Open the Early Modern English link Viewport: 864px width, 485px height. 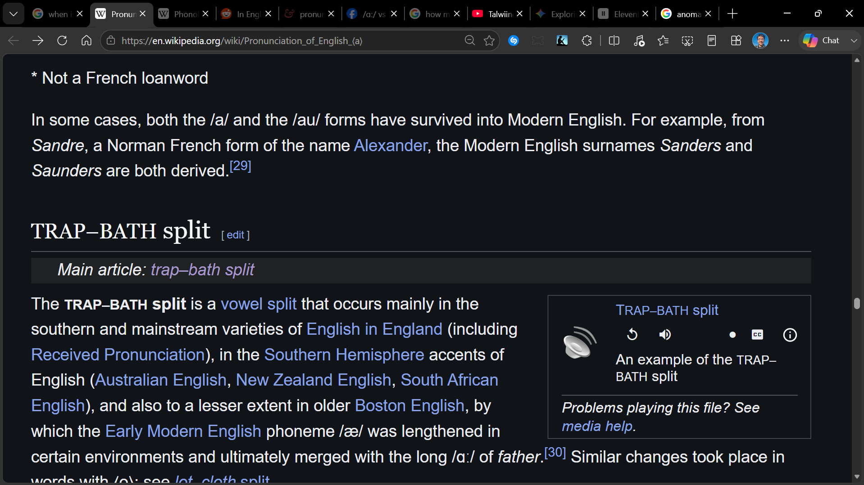point(183,431)
